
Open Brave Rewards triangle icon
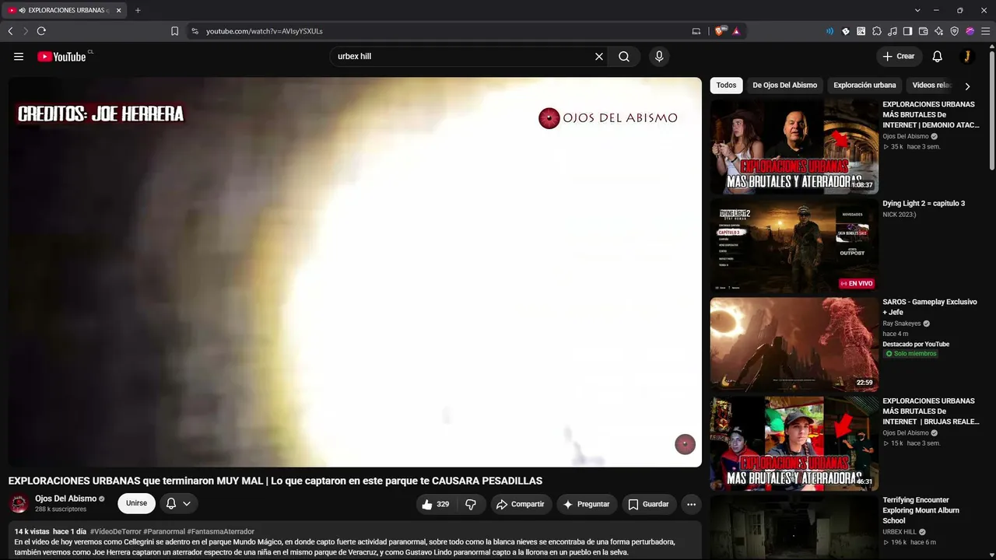coord(736,31)
